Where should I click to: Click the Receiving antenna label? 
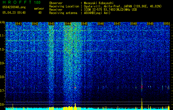coord(63,13)
